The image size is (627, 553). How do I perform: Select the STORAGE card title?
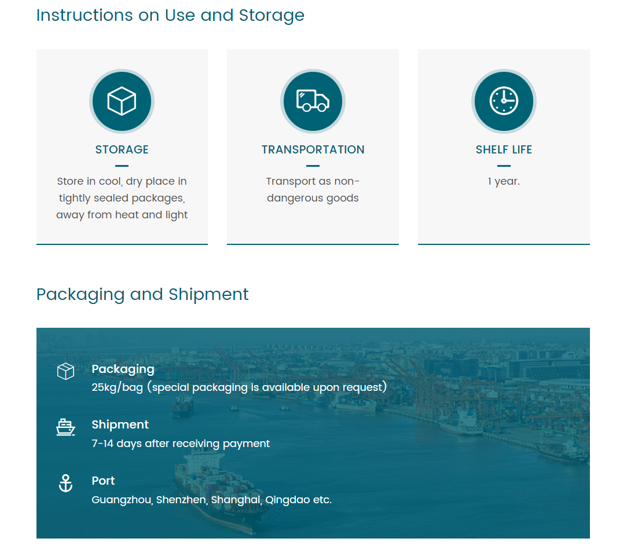(122, 149)
